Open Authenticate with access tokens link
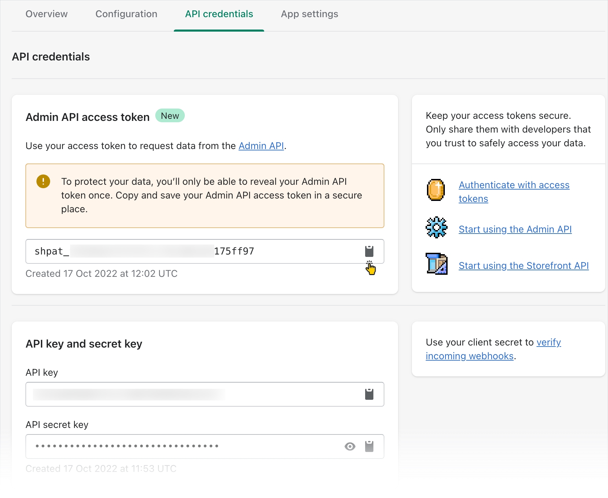This screenshot has height=498, width=608. [x=514, y=185]
